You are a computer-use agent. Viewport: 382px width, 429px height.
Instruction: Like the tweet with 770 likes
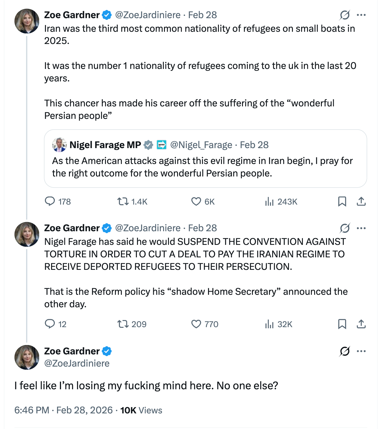196,324
